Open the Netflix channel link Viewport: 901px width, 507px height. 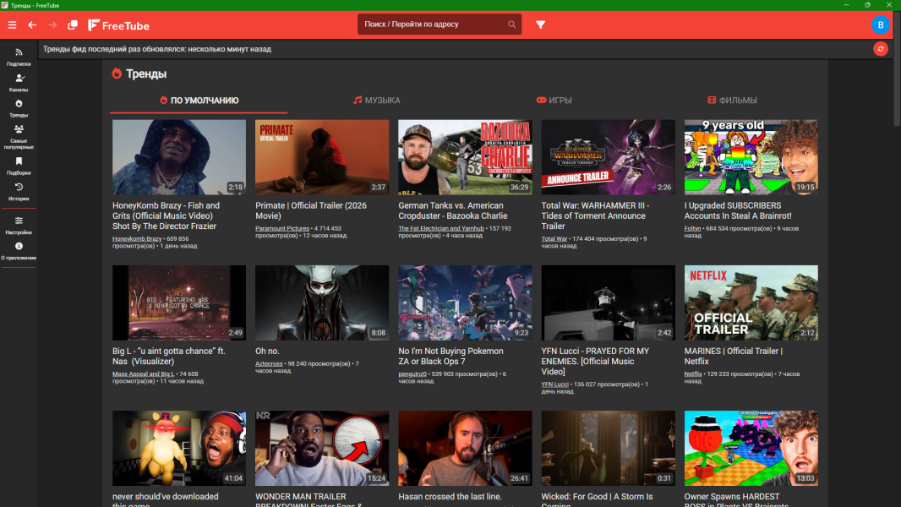coord(693,373)
